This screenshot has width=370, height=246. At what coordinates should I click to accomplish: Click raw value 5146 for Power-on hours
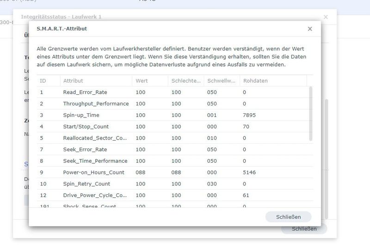coord(249,172)
